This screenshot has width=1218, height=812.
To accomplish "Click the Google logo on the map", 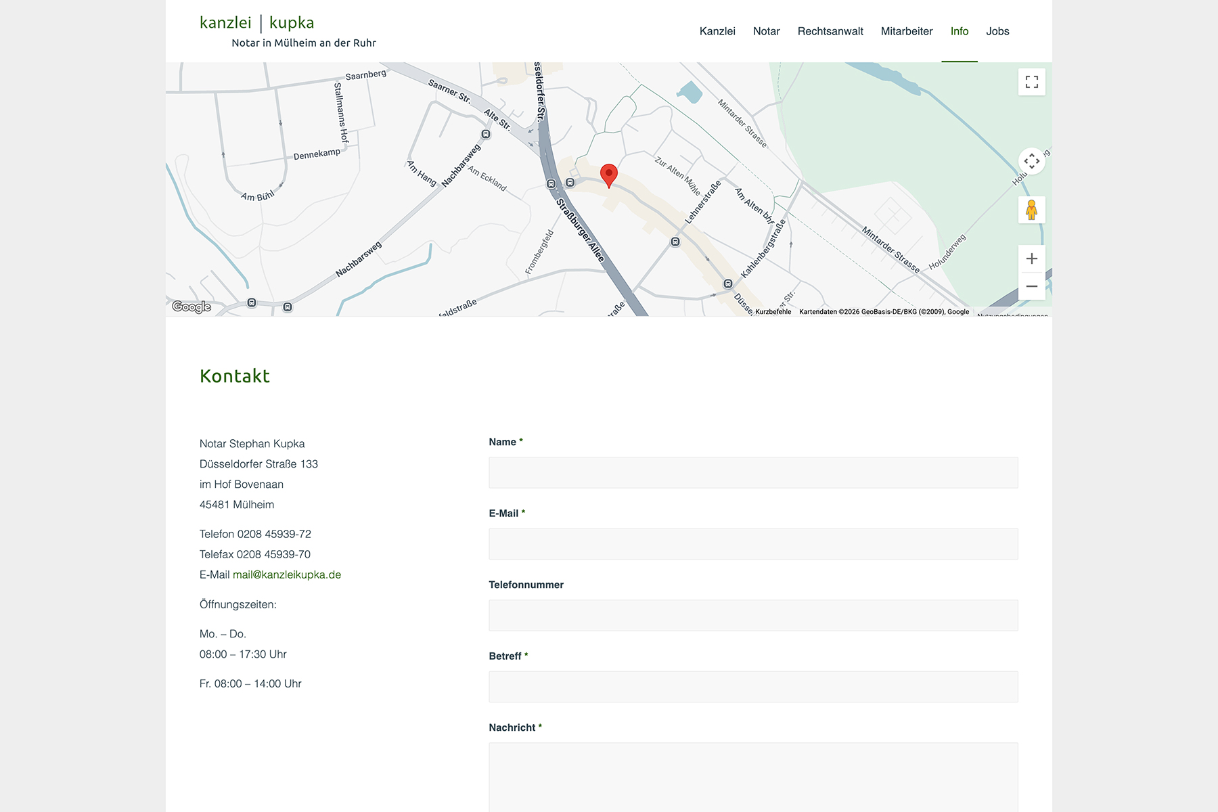I will 191,307.
